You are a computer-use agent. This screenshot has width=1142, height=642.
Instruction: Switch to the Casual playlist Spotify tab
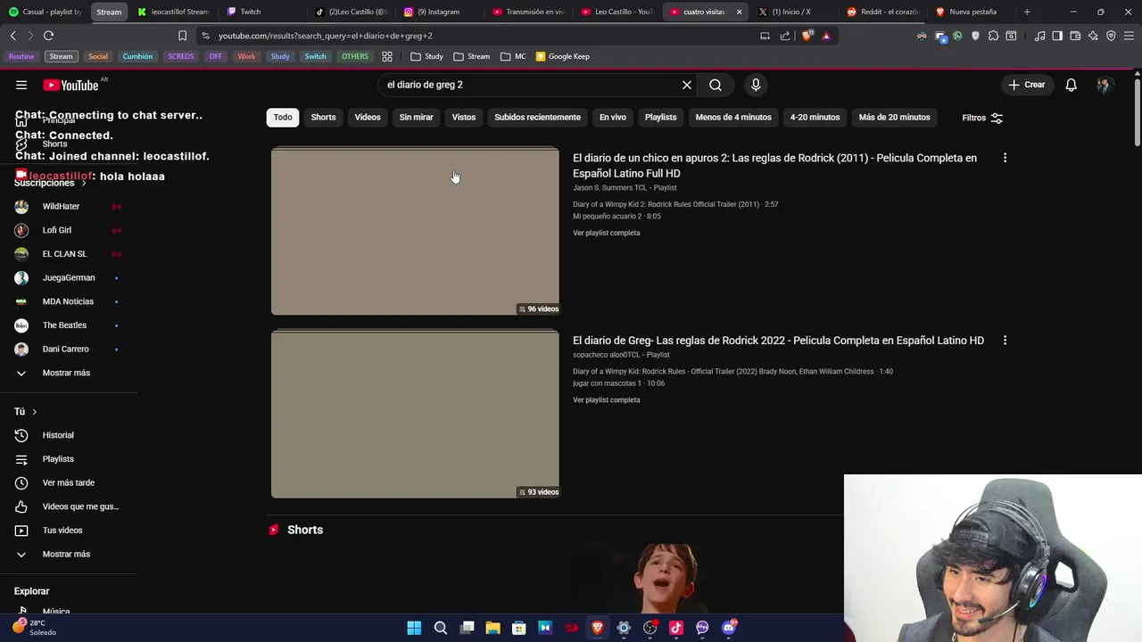tap(46, 12)
